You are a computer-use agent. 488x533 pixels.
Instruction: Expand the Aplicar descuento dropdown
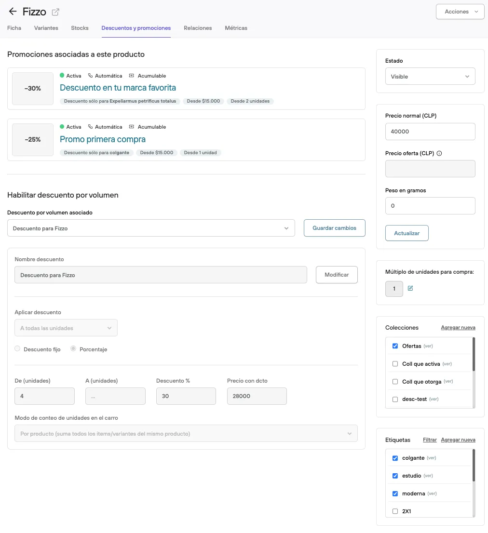[66, 328]
